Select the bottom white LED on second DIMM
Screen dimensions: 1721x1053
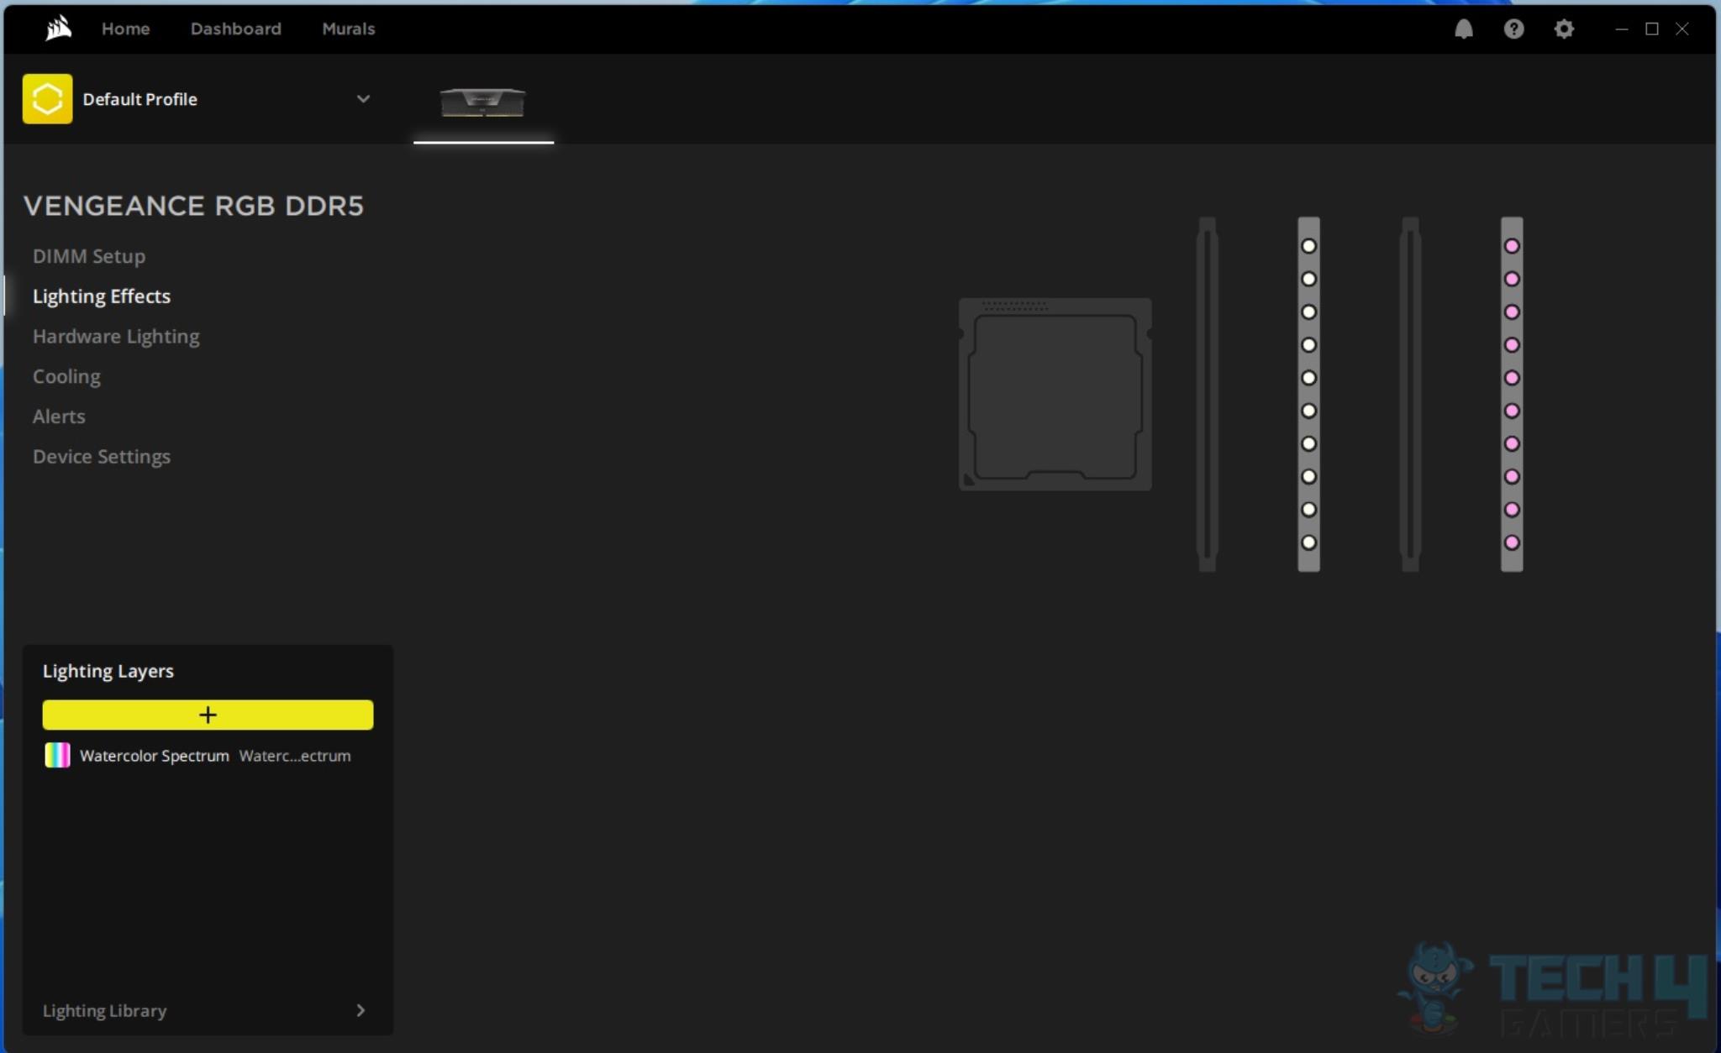click(1308, 542)
